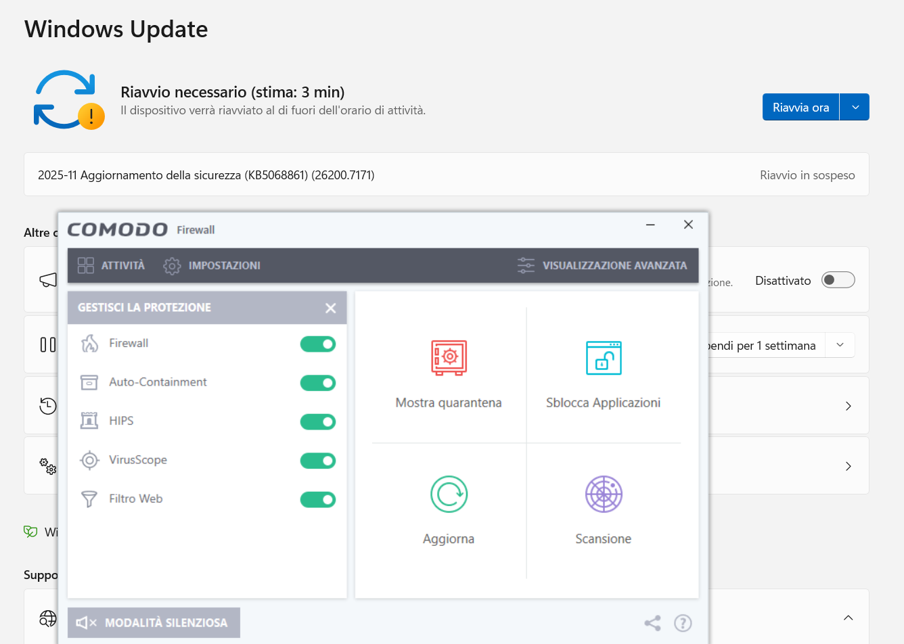Click the Comodo share icon

652,623
